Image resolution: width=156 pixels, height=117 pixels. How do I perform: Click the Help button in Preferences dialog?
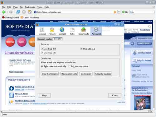(44, 95)
